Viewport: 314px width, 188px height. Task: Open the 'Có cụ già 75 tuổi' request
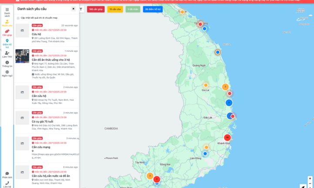tap(46, 121)
